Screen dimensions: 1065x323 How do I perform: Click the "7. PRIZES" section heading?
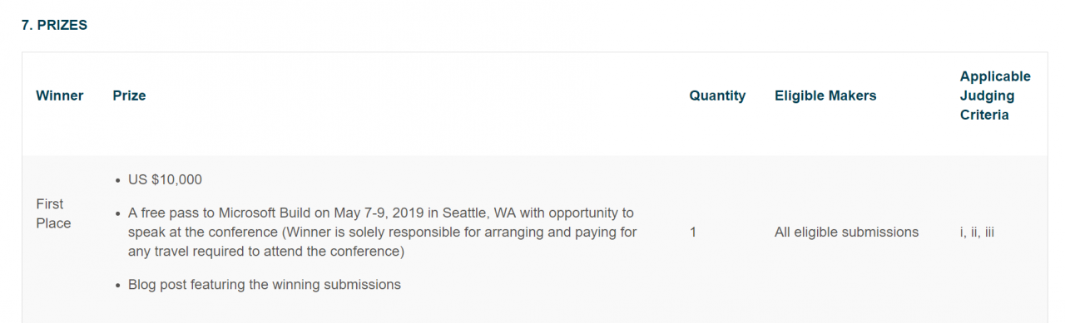pyautogui.click(x=54, y=26)
